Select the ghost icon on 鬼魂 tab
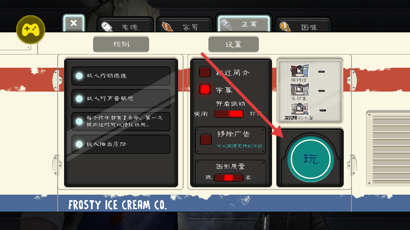The image size is (410, 230). pyautogui.click(x=107, y=26)
